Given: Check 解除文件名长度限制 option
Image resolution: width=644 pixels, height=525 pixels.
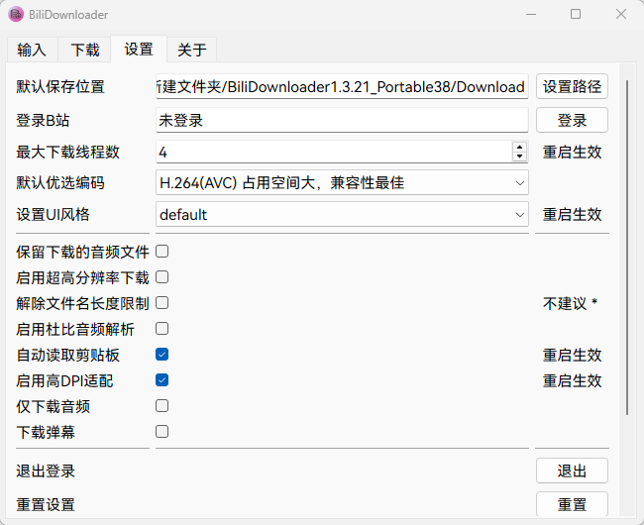Looking at the screenshot, I should (x=161, y=303).
